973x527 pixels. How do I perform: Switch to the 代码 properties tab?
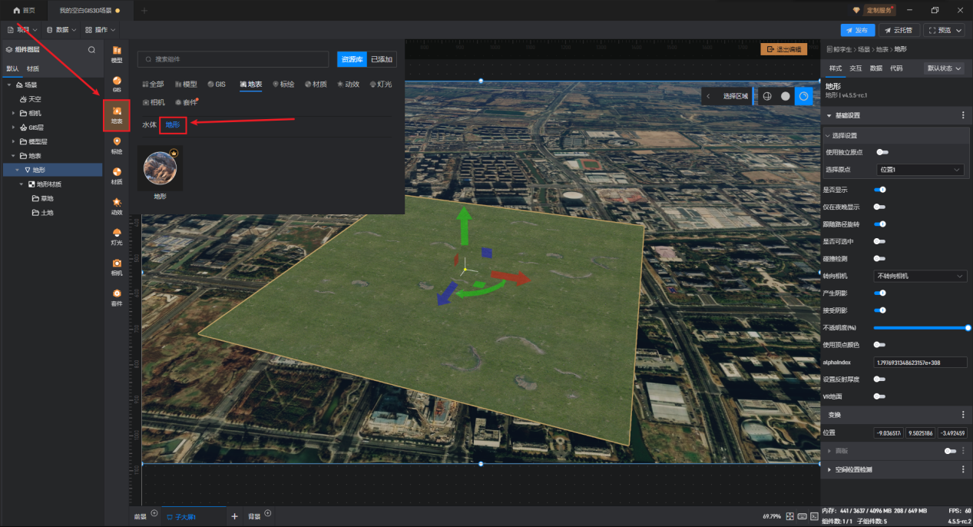896,68
